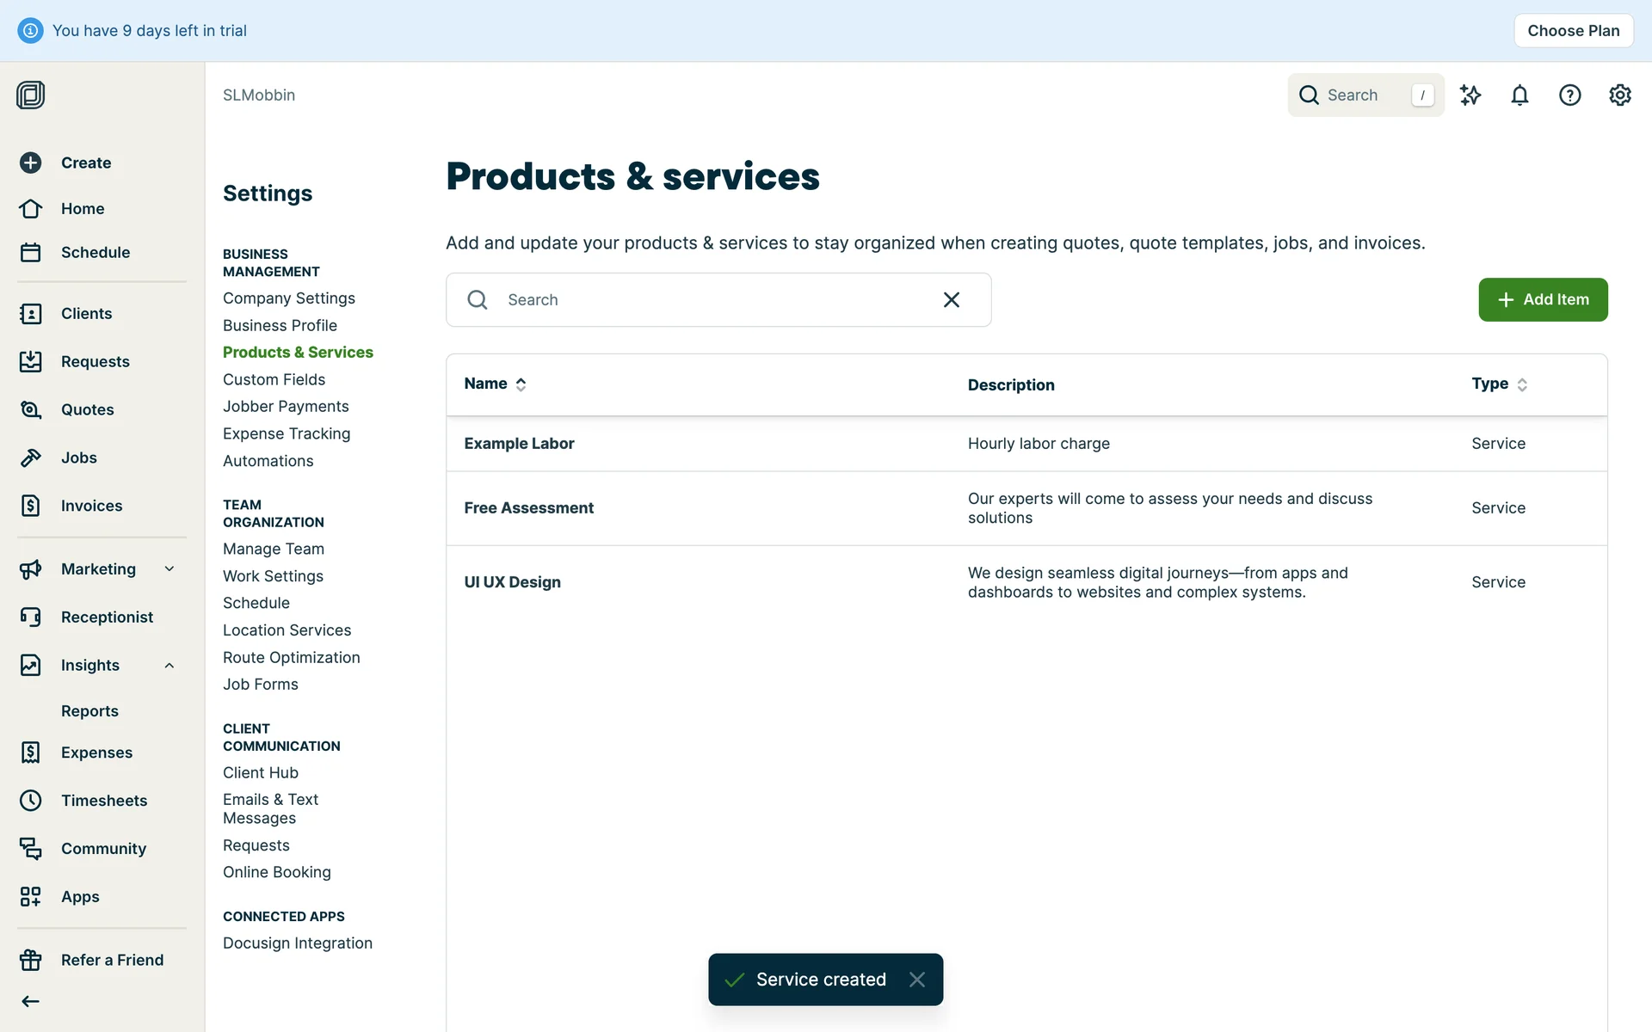The width and height of the screenshot is (1652, 1032).
Task: Open Custom Fields settings page
Action: tap(274, 379)
